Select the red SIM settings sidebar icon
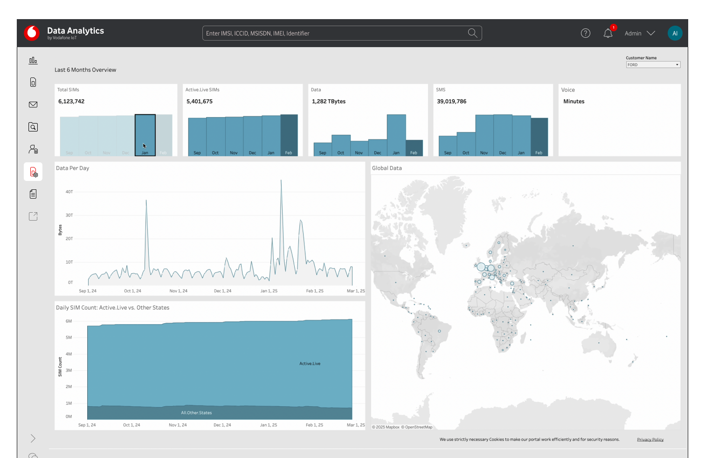705x458 pixels. click(34, 172)
